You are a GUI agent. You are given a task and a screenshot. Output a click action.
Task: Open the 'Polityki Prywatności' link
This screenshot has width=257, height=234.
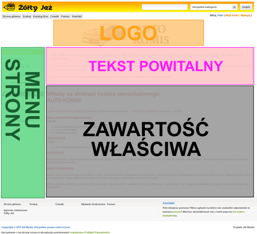click(x=97, y=232)
